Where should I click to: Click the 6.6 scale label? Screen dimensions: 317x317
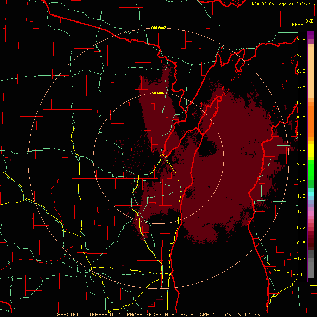(301, 102)
